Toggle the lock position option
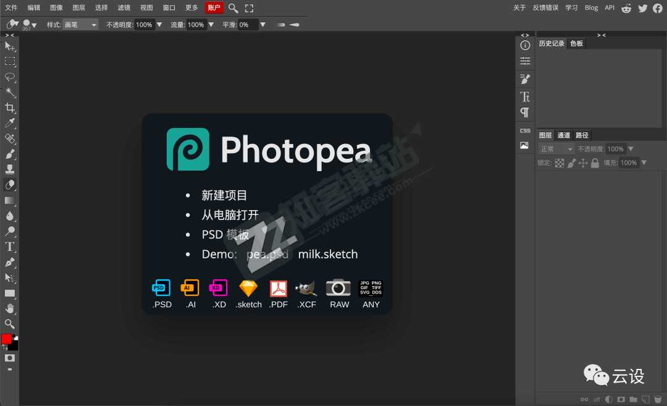The height and width of the screenshot is (406, 667). [583, 163]
